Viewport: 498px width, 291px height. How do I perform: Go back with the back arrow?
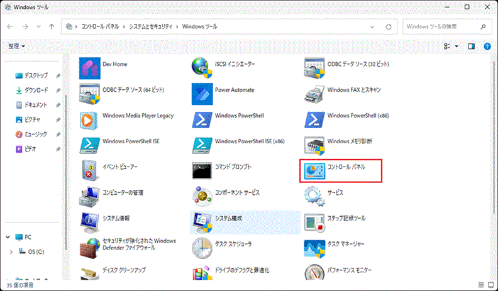[x=10, y=26]
